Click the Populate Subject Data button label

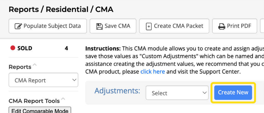click(52, 26)
